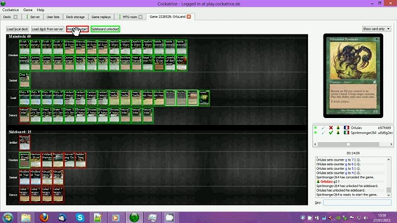Screen dimensions: 397x223
Task: Open Thunderbird from the taskbar
Action: [x=62, y=218]
